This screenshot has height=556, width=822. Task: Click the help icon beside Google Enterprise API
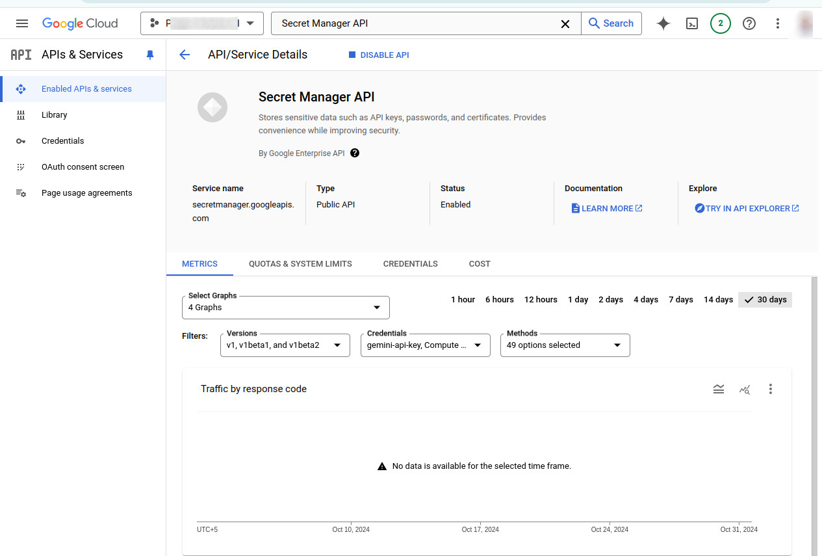pos(355,153)
